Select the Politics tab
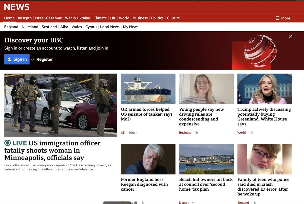 point(157,18)
